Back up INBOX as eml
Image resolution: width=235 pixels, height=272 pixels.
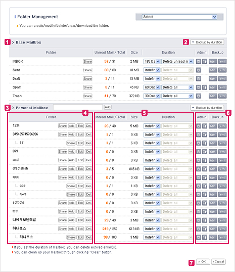222,61
